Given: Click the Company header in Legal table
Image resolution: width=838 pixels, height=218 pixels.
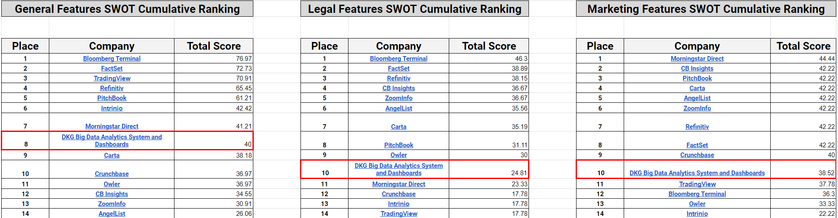Looking at the screenshot, I should point(398,46).
